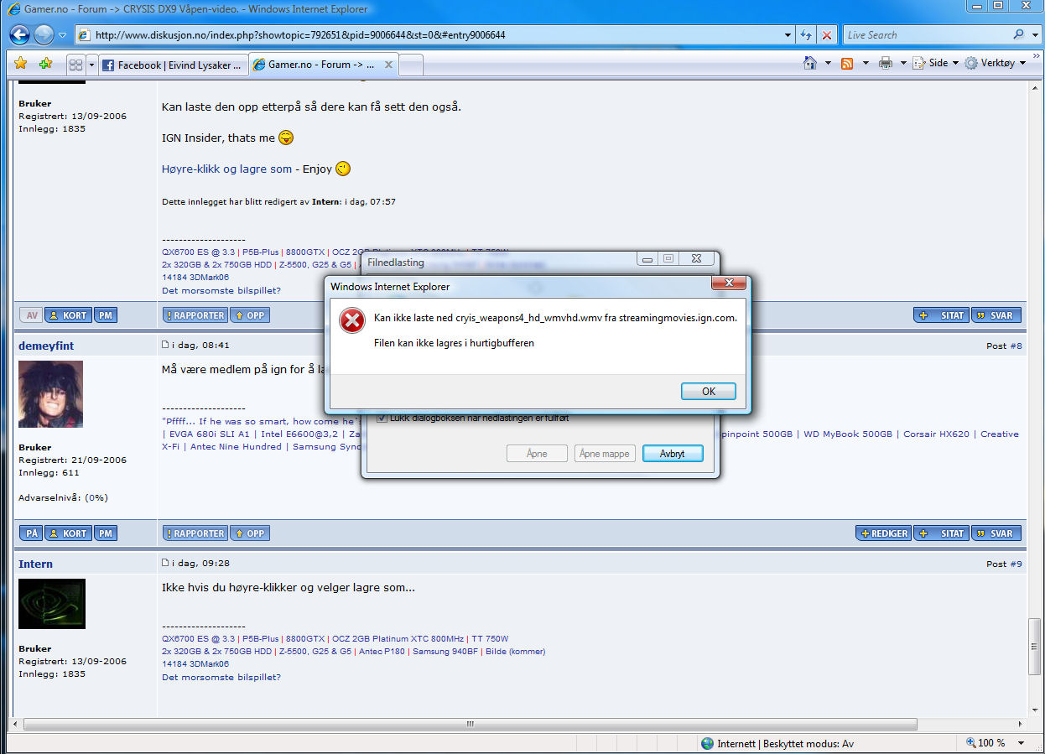
Task: Click the Internett security zone globe
Action: [x=707, y=743]
